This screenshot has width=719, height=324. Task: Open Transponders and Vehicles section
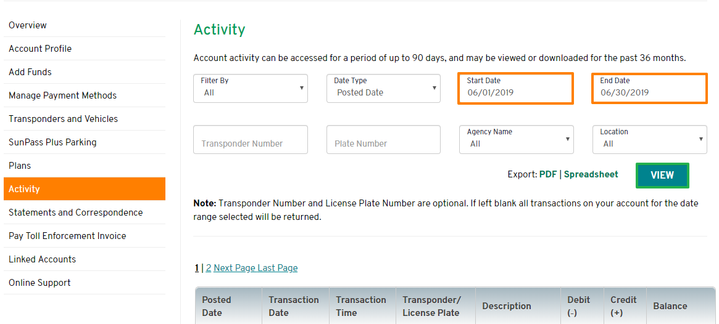pyautogui.click(x=85, y=118)
